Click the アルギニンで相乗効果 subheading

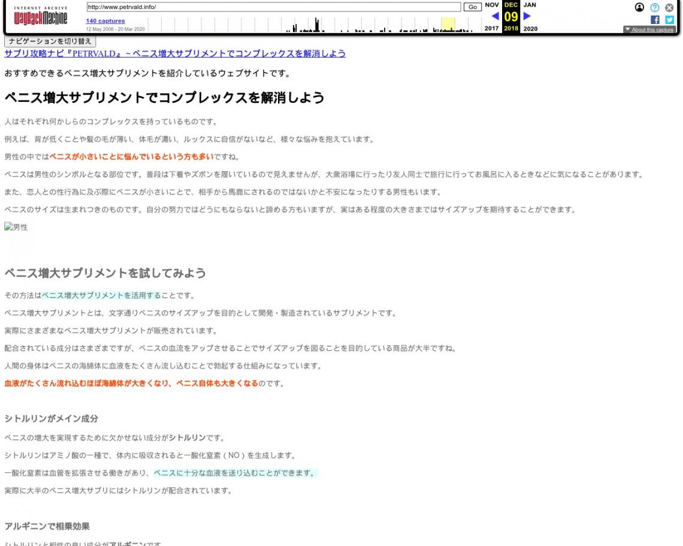(x=47, y=526)
